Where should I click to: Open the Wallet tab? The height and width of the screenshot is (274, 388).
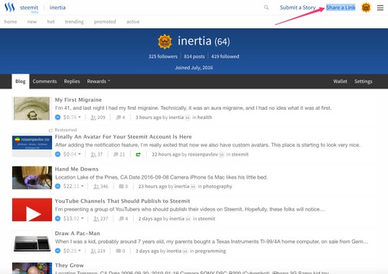[x=340, y=81]
